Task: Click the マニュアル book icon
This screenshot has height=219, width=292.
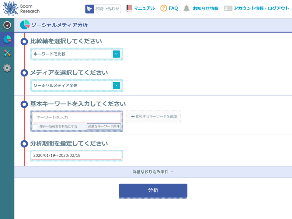Action: coord(130,9)
